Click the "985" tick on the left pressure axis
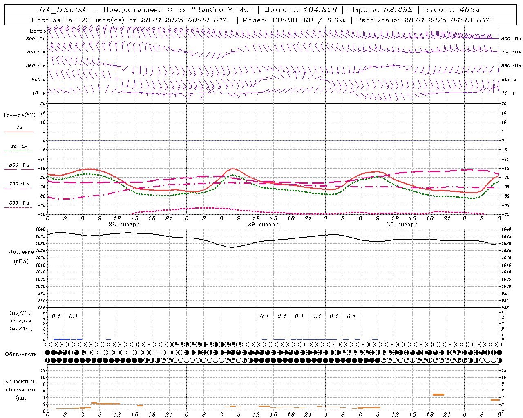 click(42, 308)
